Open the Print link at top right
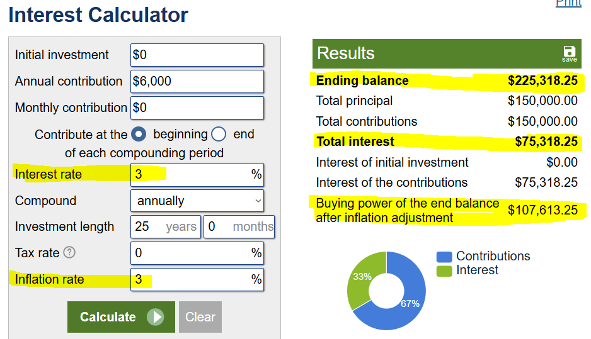This screenshot has height=339, width=591. click(x=568, y=3)
